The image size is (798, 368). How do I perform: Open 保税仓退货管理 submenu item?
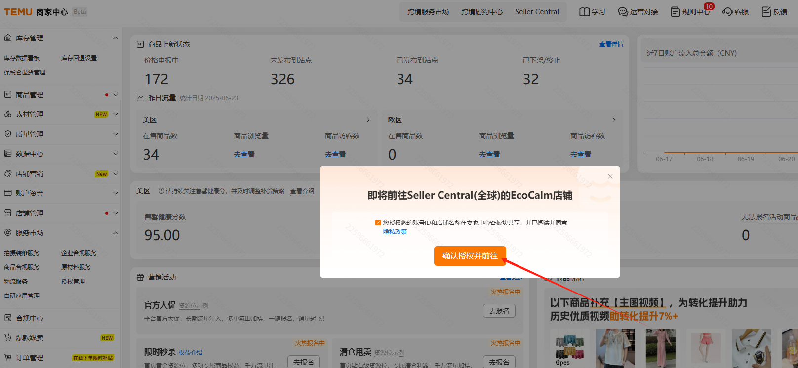pos(25,72)
